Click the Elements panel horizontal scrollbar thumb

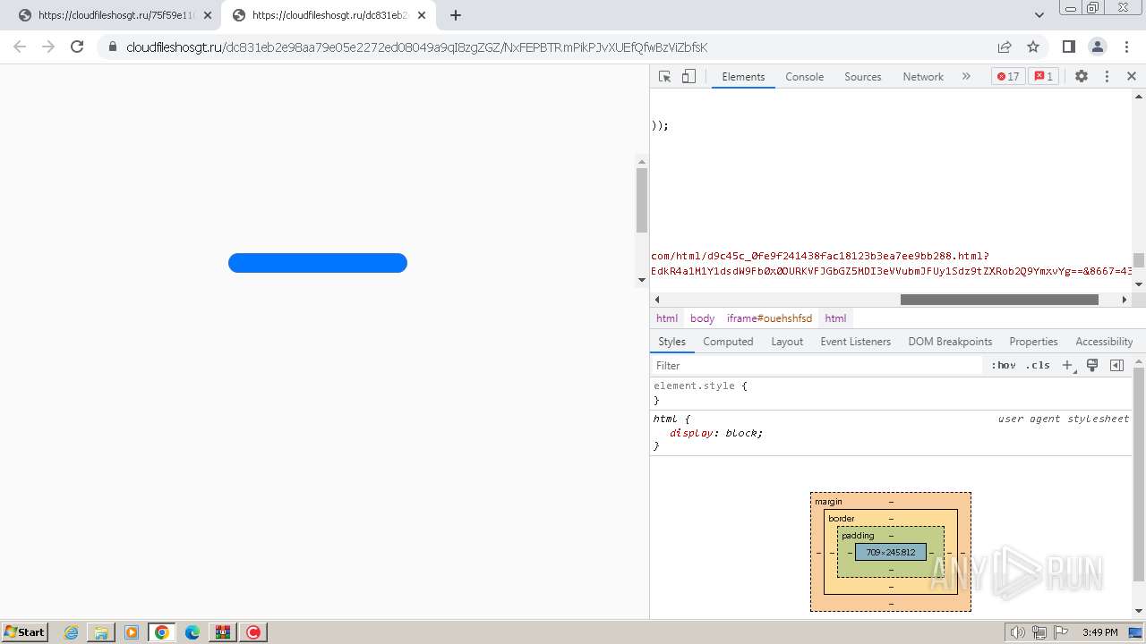[x=999, y=300]
